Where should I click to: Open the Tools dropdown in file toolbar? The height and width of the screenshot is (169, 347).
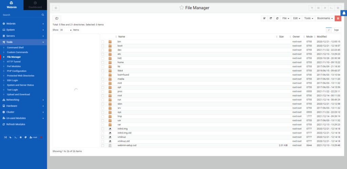(x=309, y=19)
